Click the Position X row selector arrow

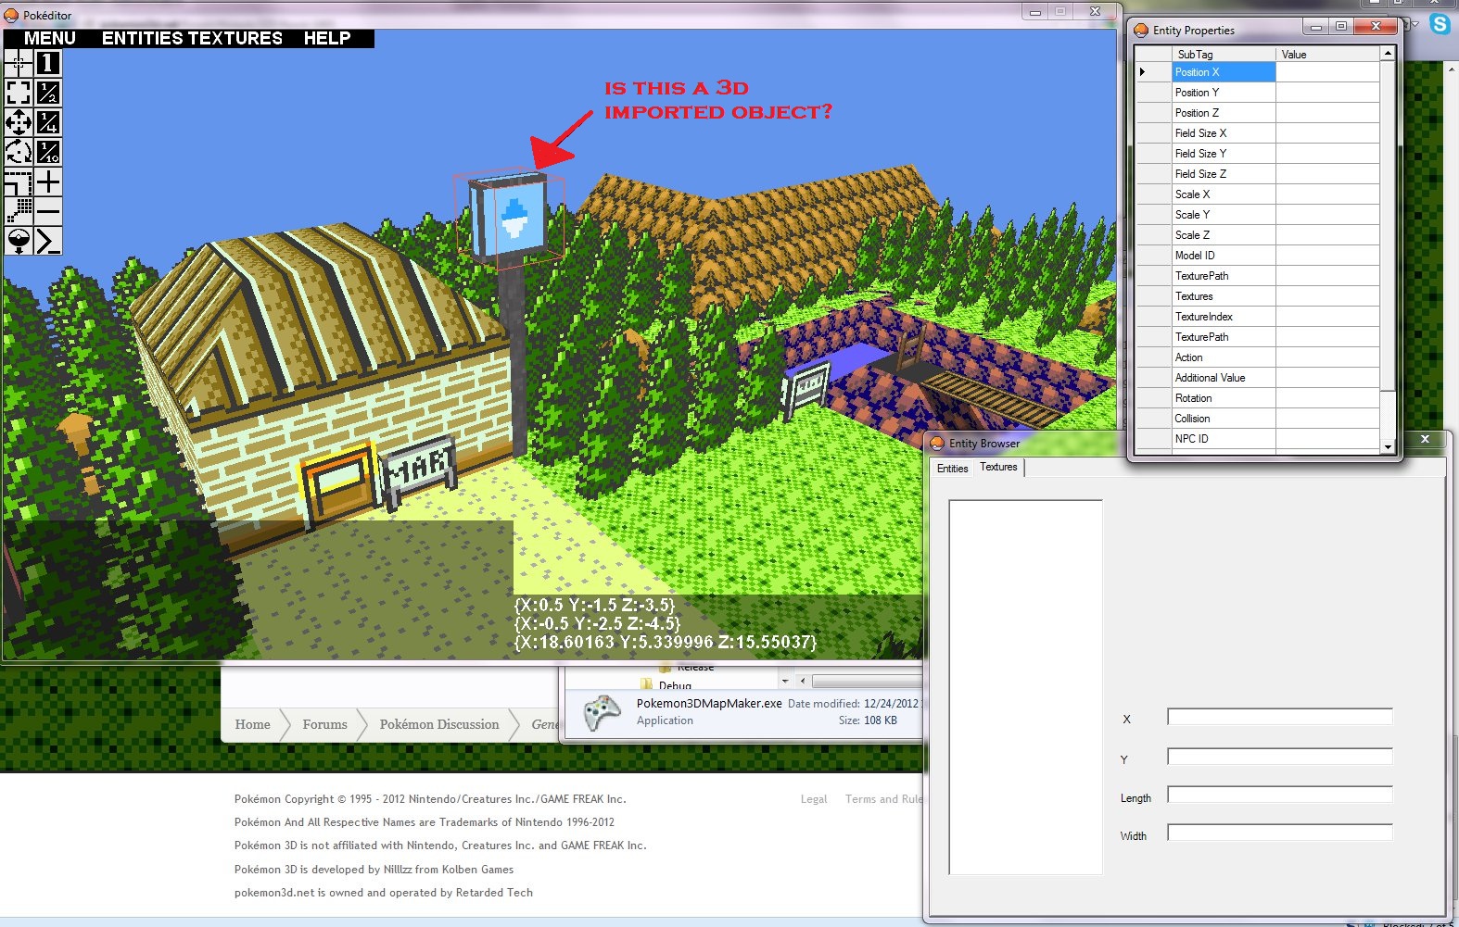(x=1142, y=72)
